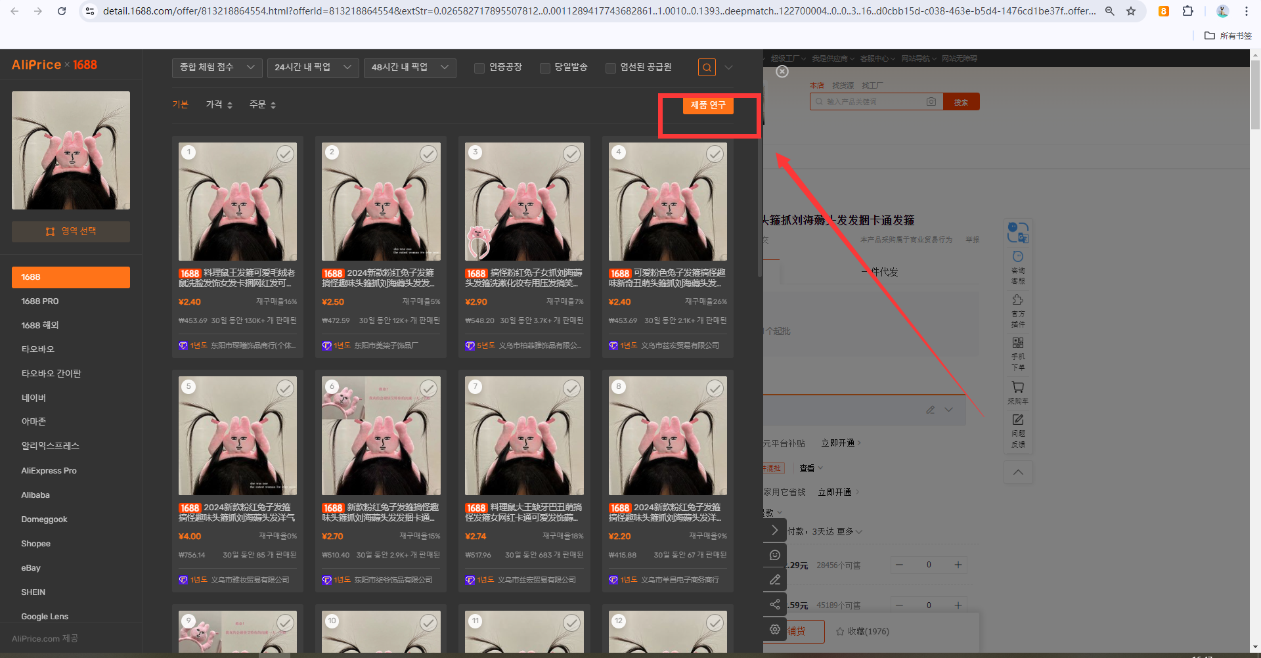Toggle selection check on product 1

click(x=285, y=154)
